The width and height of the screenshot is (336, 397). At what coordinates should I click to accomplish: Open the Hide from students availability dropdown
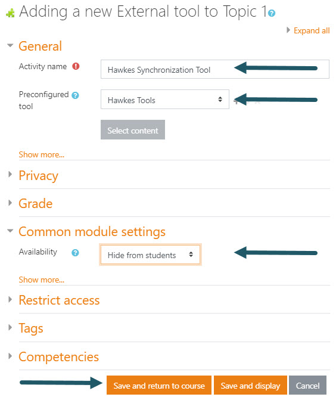(150, 255)
